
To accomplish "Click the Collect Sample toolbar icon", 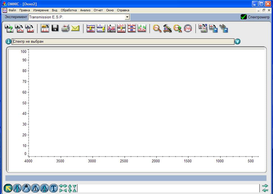I will coord(30,28).
